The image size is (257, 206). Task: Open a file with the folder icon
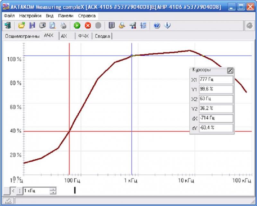pyautogui.click(x=22, y=26)
